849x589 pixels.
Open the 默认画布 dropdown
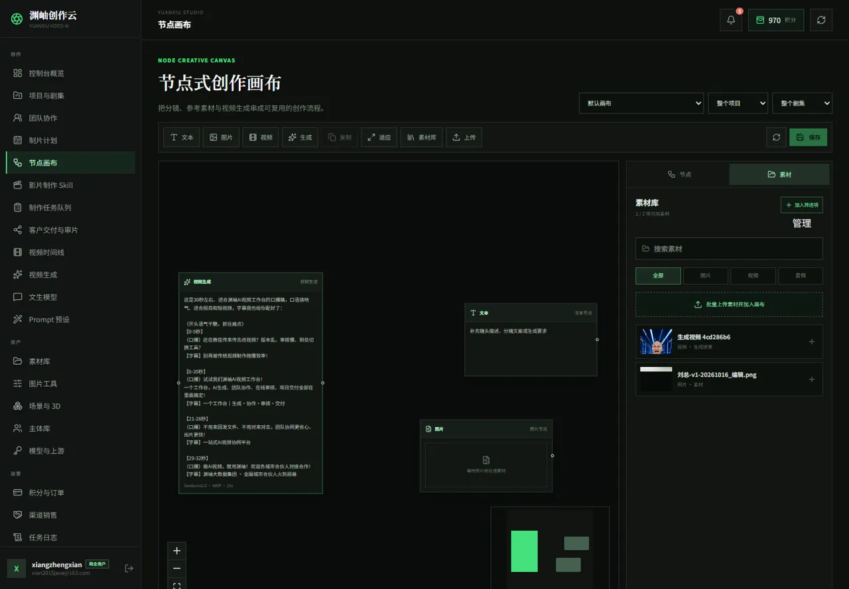coord(641,103)
